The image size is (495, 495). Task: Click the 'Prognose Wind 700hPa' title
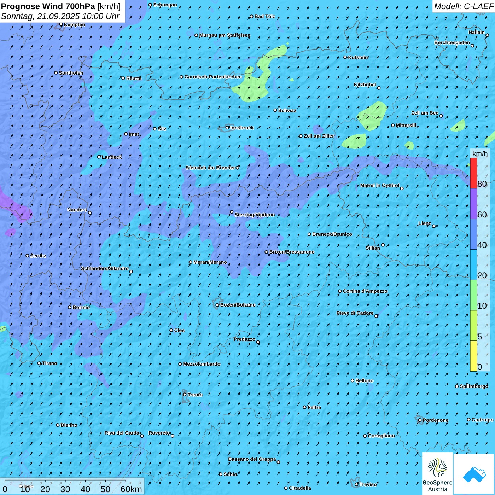click(48, 6)
